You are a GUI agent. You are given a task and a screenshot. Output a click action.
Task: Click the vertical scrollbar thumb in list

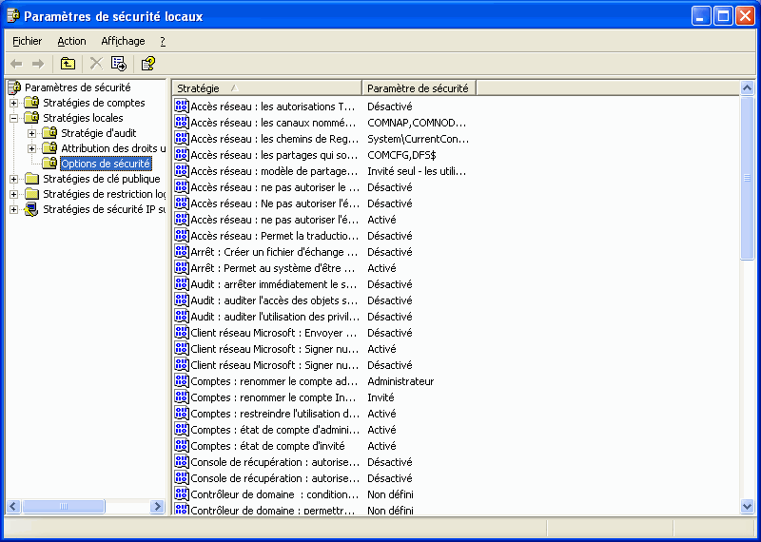coord(747,178)
